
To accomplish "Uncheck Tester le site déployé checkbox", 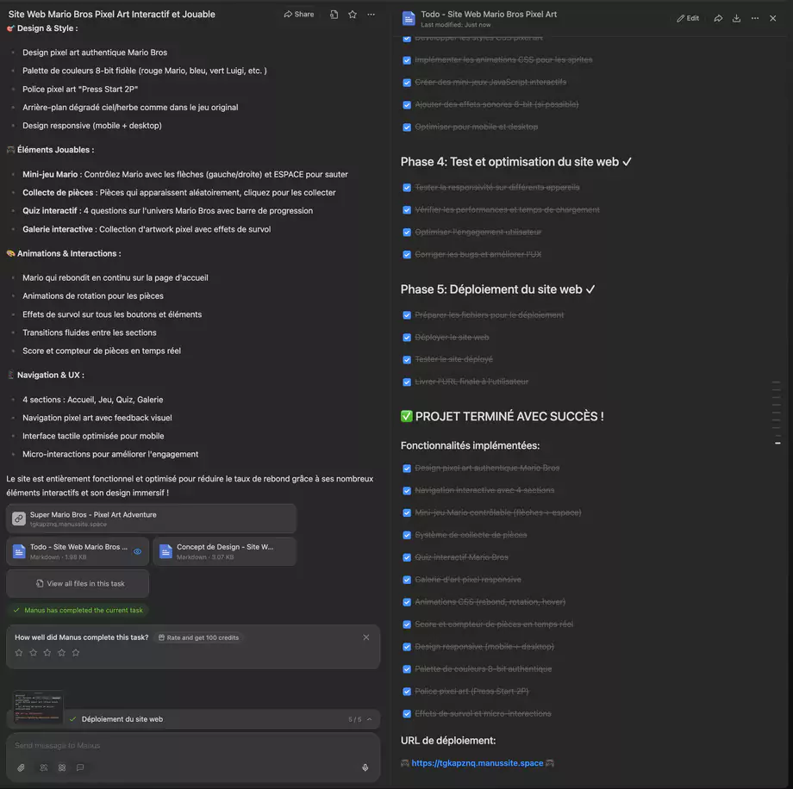I will pos(407,359).
